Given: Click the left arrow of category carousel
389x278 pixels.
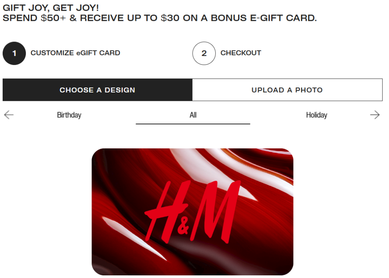Looking at the screenshot, I should [x=9, y=115].
